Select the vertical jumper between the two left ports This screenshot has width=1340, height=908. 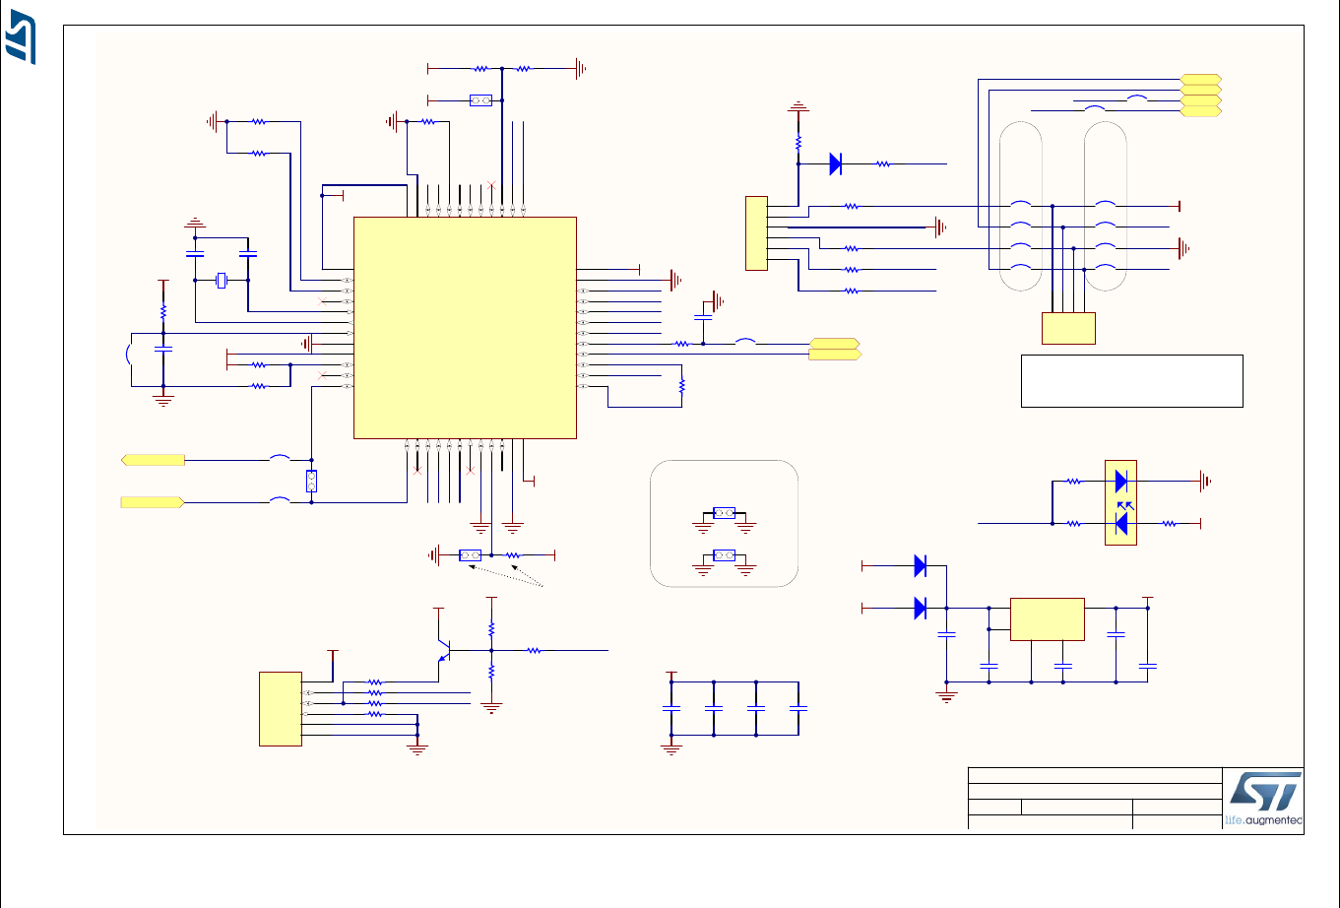coord(311,482)
